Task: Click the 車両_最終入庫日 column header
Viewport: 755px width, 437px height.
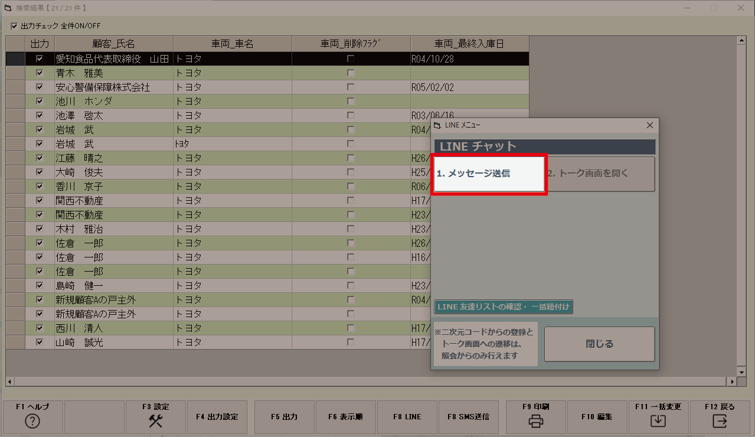Action: [x=470, y=44]
